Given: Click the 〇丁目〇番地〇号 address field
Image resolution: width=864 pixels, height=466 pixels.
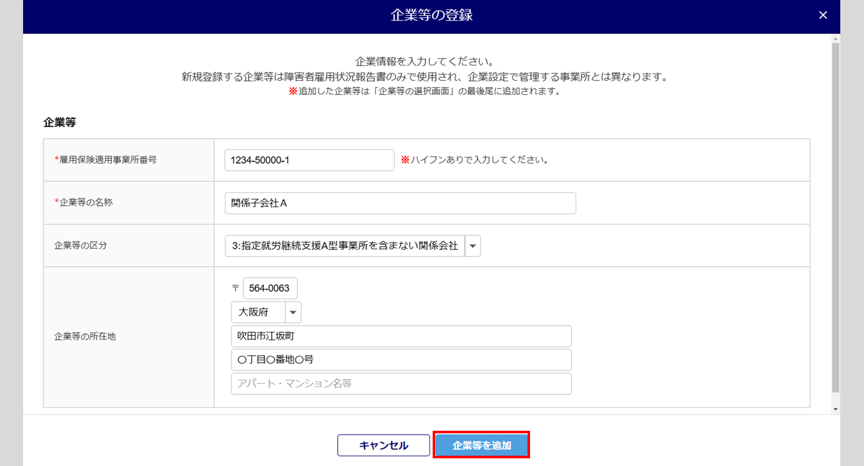Looking at the screenshot, I should 401,360.
